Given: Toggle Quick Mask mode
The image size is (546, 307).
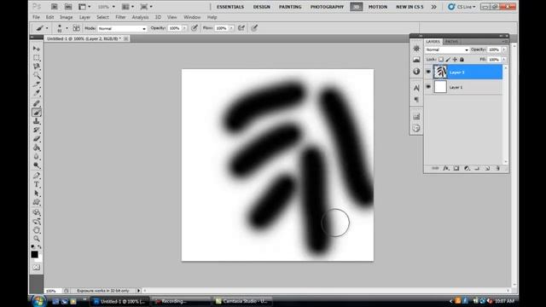Looking at the screenshot, I should [x=36, y=267].
